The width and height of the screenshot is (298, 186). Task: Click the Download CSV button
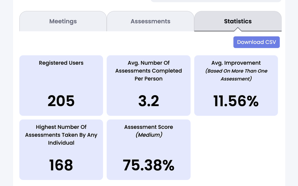point(256,42)
